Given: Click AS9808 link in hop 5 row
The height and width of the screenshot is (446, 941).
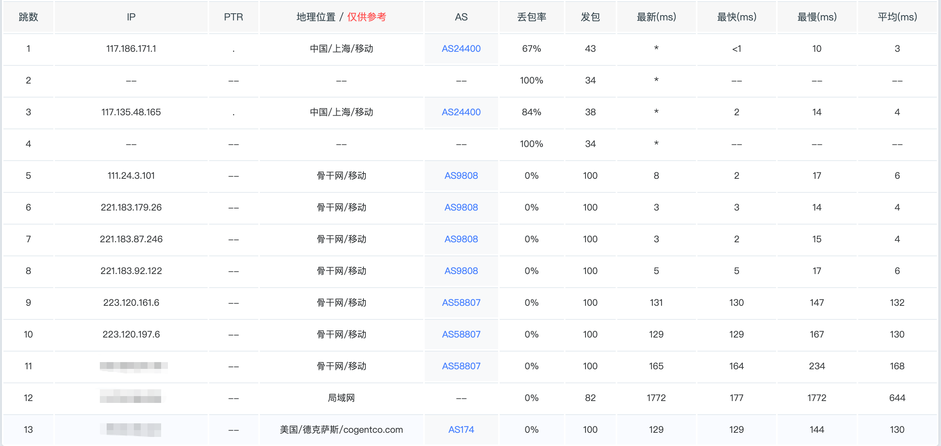Looking at the screenshot, I should point(461,176).
